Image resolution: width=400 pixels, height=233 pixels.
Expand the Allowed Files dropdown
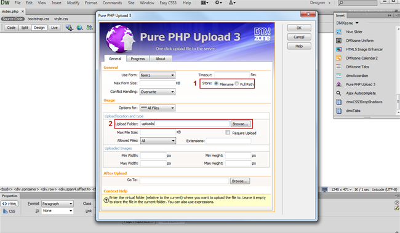click(x=158, y=141)
